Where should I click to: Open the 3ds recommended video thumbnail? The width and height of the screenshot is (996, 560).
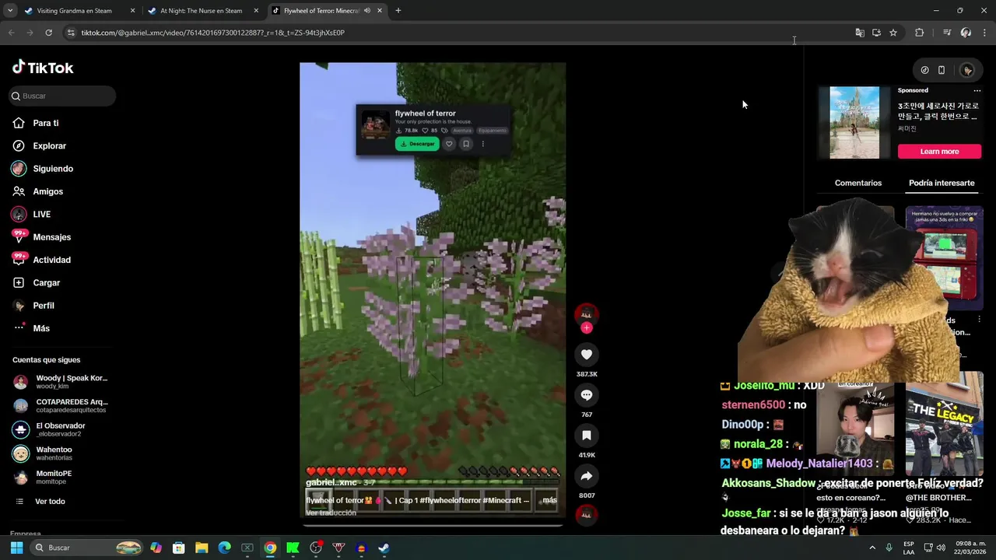(x=945, y=257)
